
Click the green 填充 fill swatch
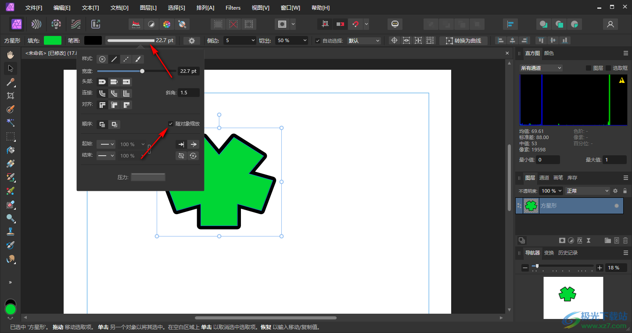click(x=53, y=40)
